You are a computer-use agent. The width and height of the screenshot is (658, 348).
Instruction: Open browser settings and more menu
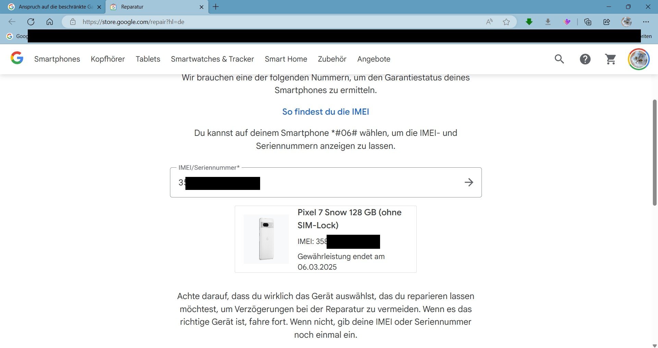click(646, 22)
